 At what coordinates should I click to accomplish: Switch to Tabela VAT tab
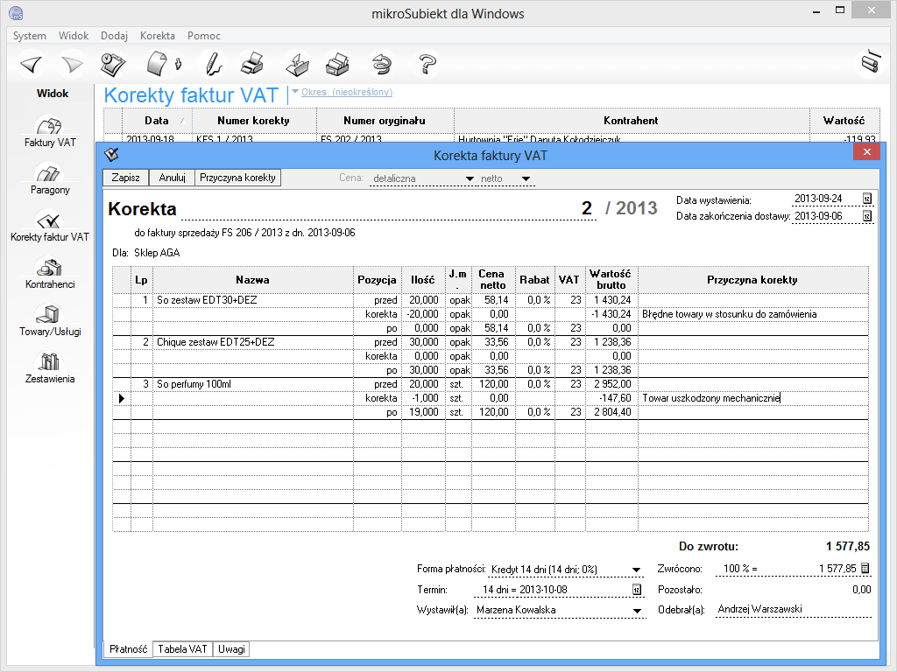click(183, 649)
